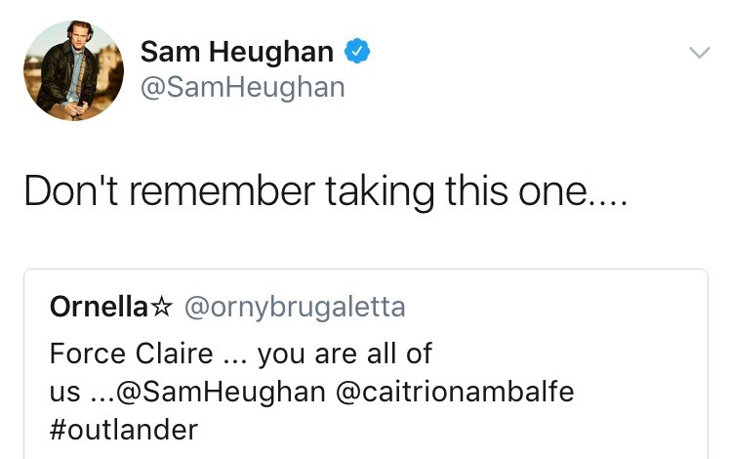Click the word "this" in main tweet
Viewport: 731px width, 459px height.
tap(476, 190)
